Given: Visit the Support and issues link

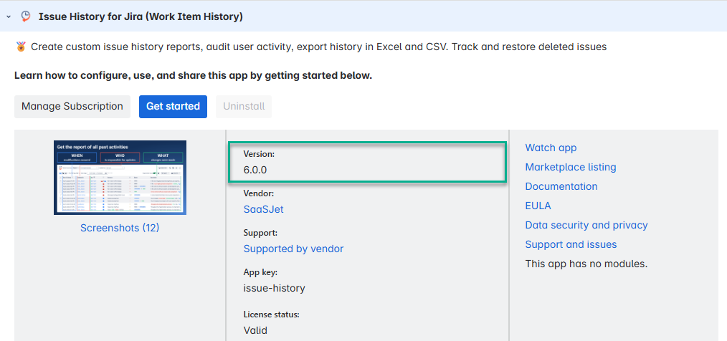Looking at the screenshot, I should point(571,244).
